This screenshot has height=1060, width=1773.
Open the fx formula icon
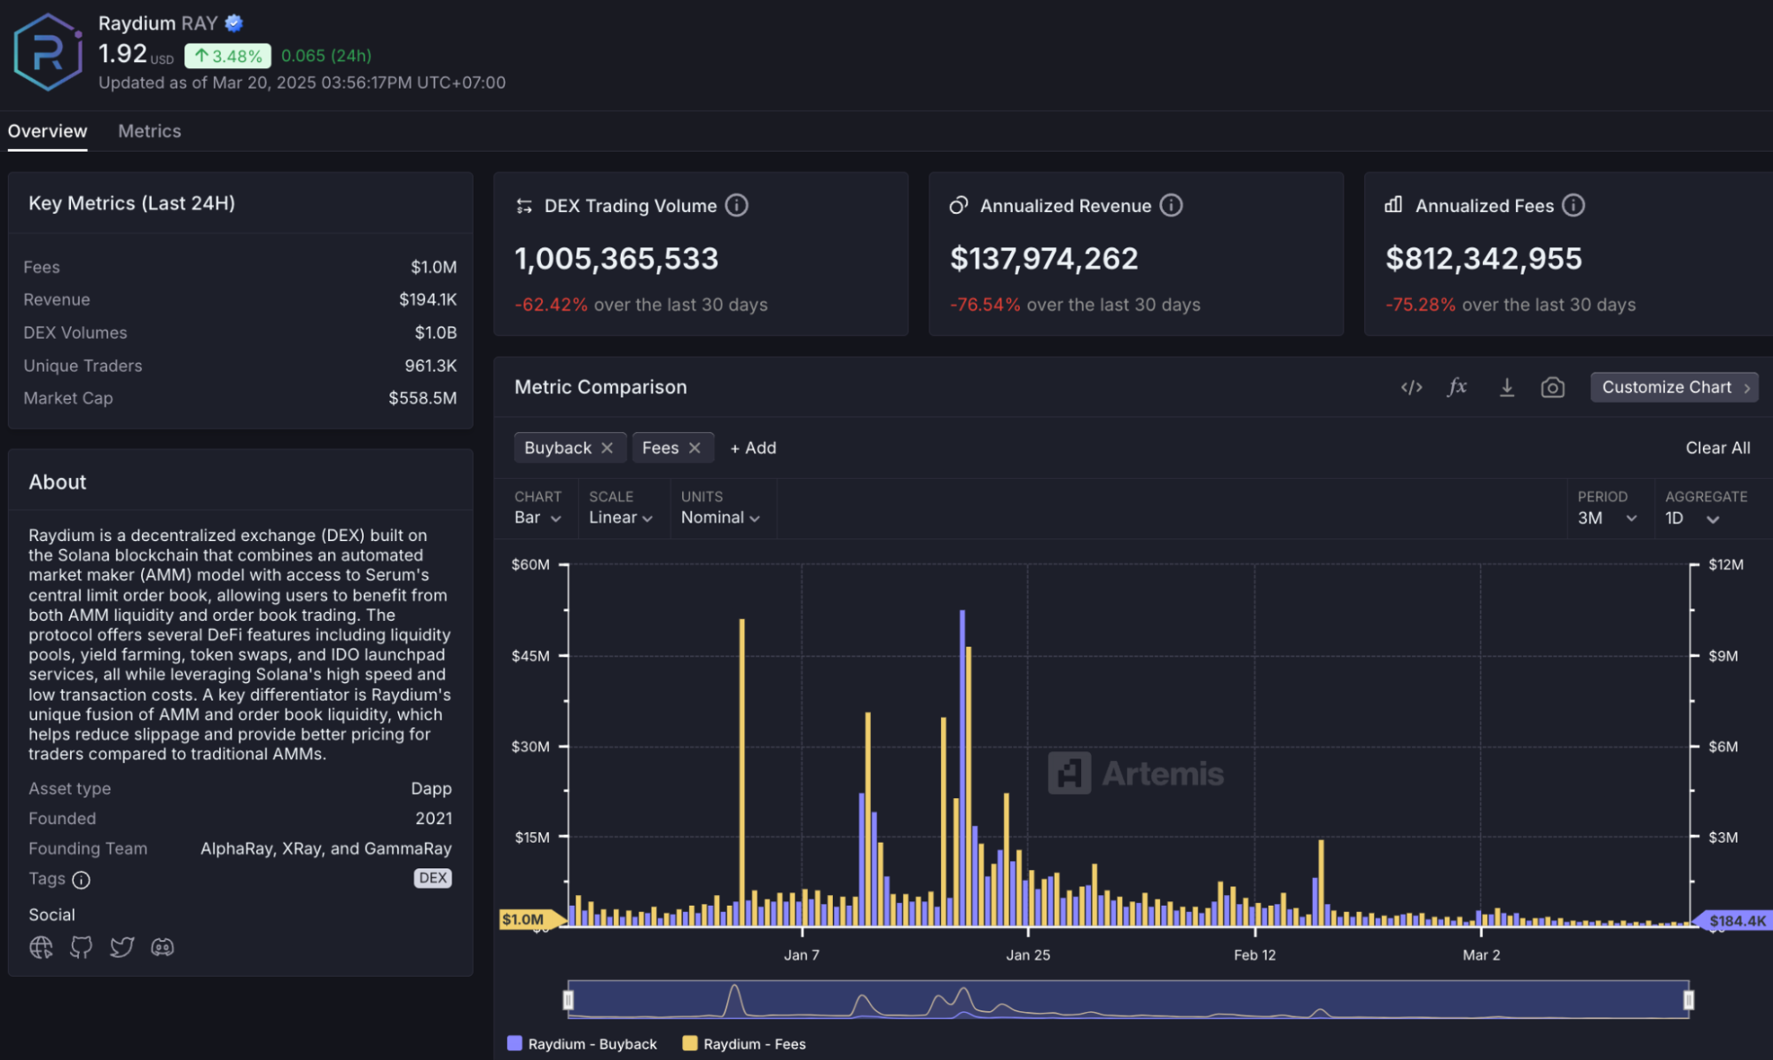(x=1457, y=387)
